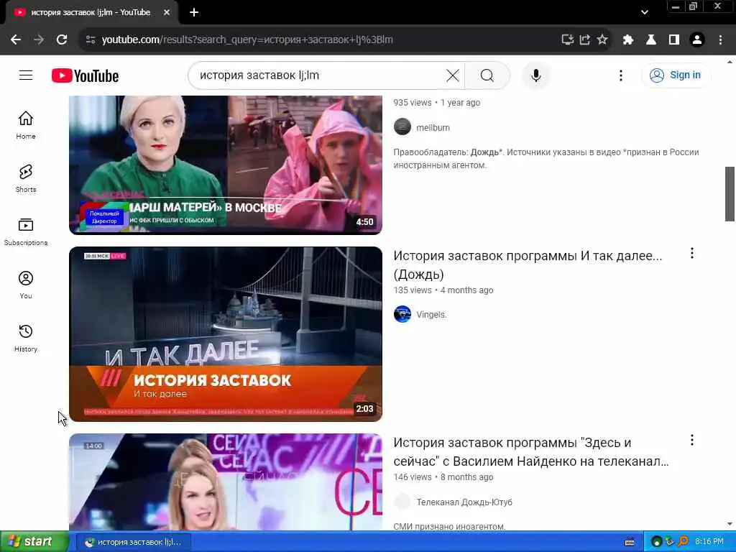The image size is (736, 552).
Task: View site information icon in address bar
Action: (x=91, y=40)
